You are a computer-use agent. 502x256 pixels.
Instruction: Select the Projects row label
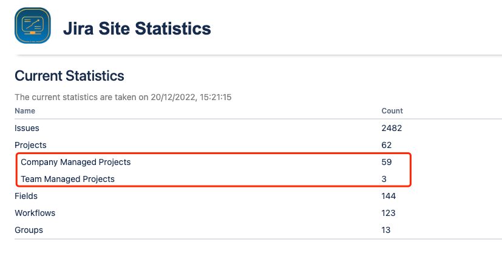pos(30,145)
